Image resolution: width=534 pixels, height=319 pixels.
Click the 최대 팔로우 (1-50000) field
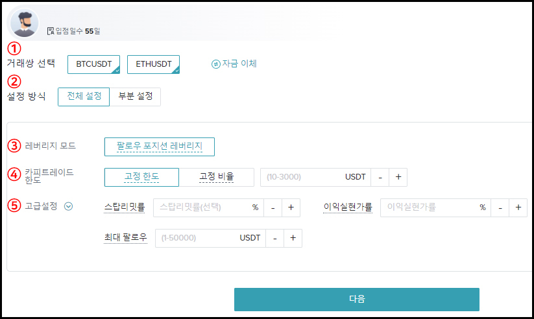tap(210, 238)
